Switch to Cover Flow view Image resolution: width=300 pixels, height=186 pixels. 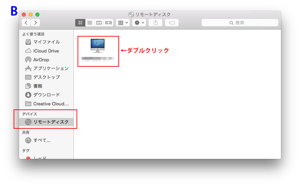109,23
